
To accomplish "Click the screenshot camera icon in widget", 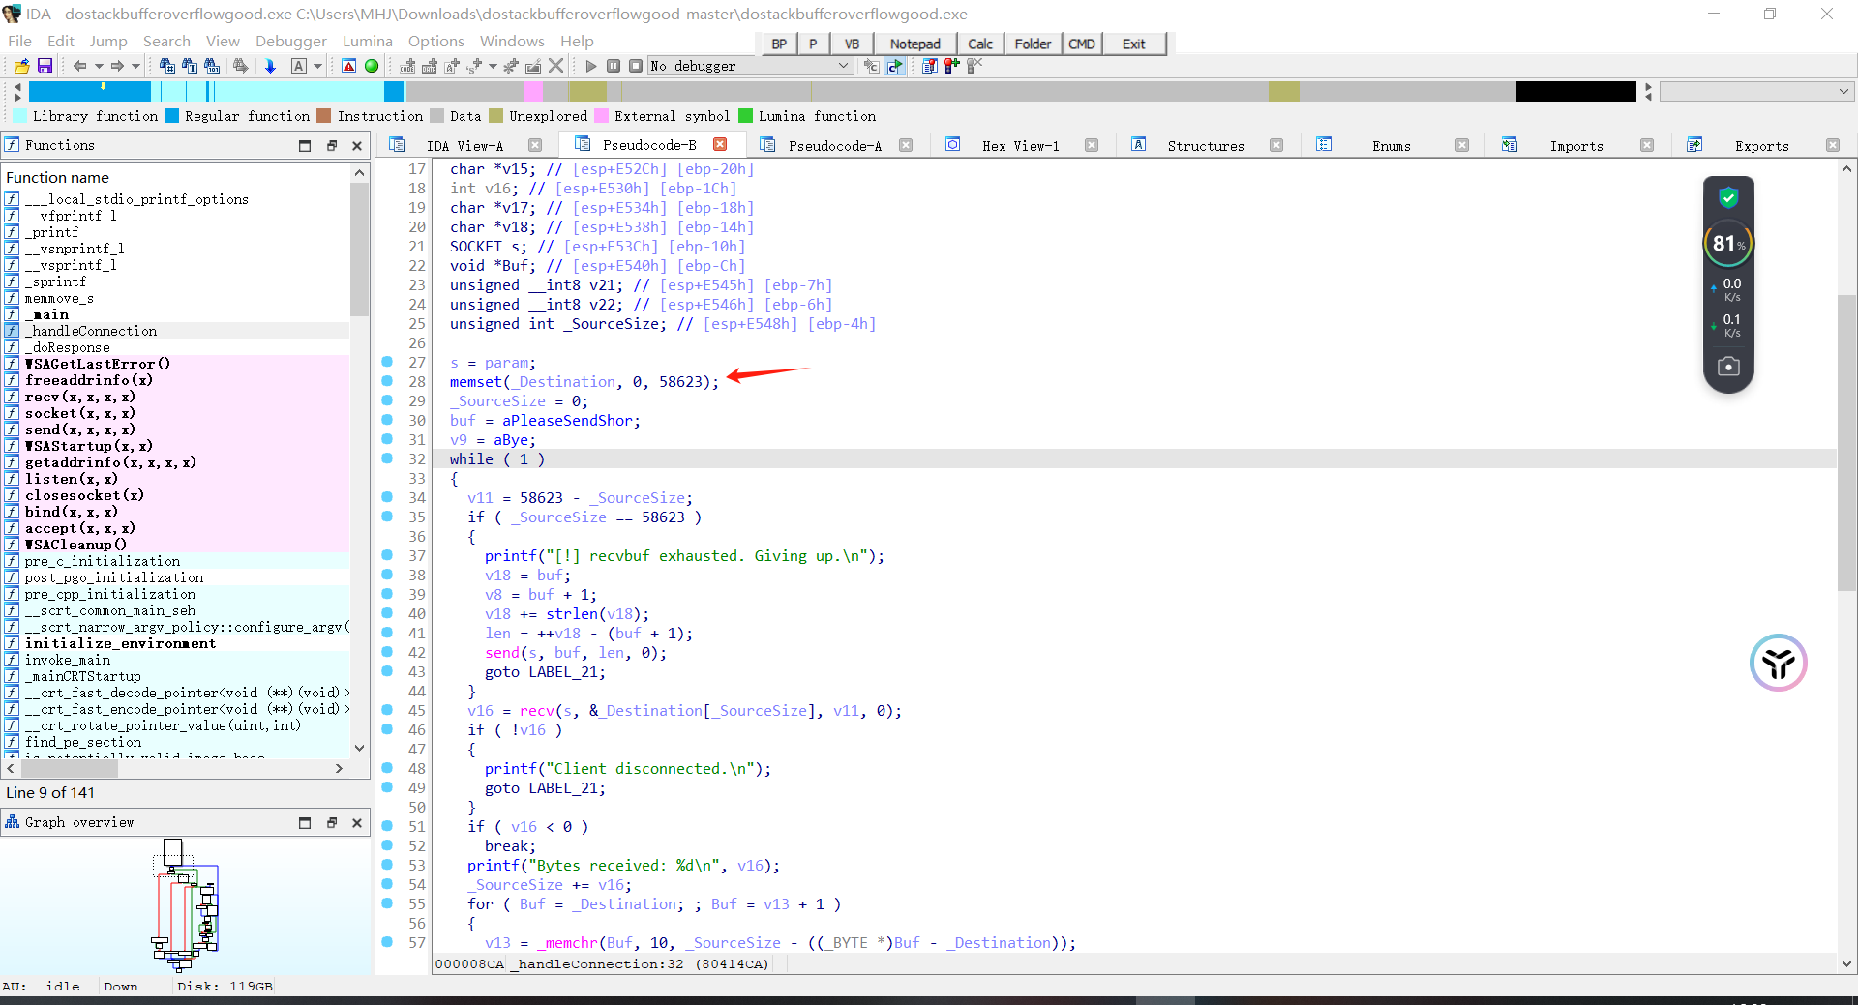I will tap(1728, 367).
